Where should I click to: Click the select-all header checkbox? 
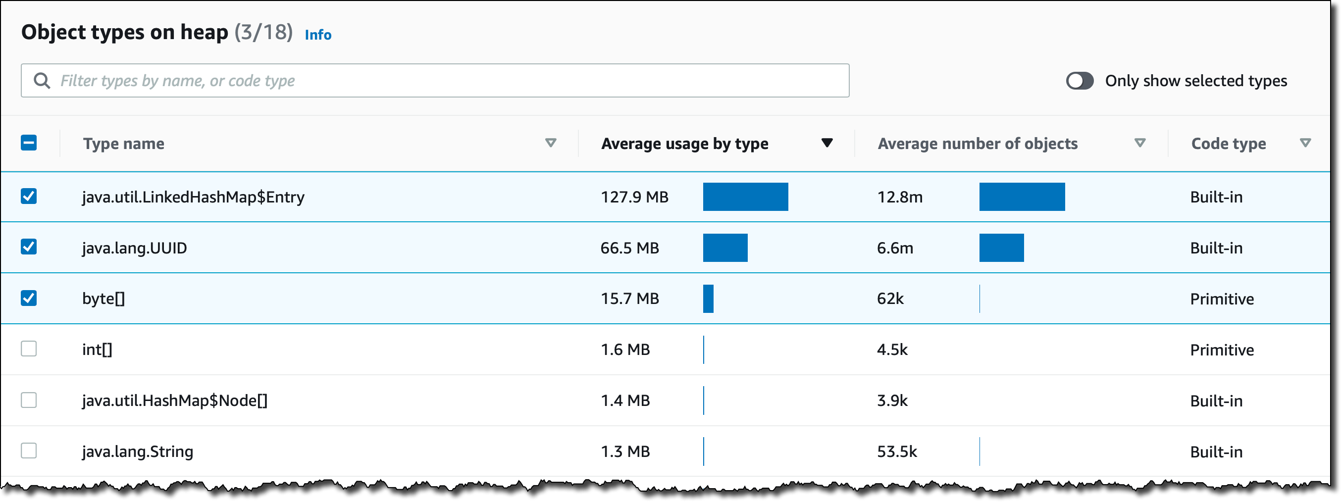29,143
